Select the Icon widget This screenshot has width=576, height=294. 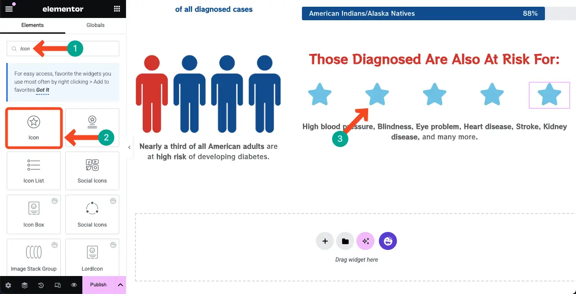pyautogui.click(x=34, y=128)
